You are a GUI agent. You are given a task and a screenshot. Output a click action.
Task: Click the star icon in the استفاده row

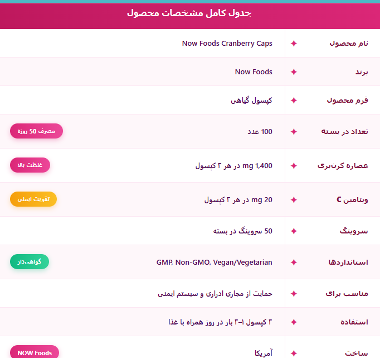pyautogui.click(x=294, y=322)
